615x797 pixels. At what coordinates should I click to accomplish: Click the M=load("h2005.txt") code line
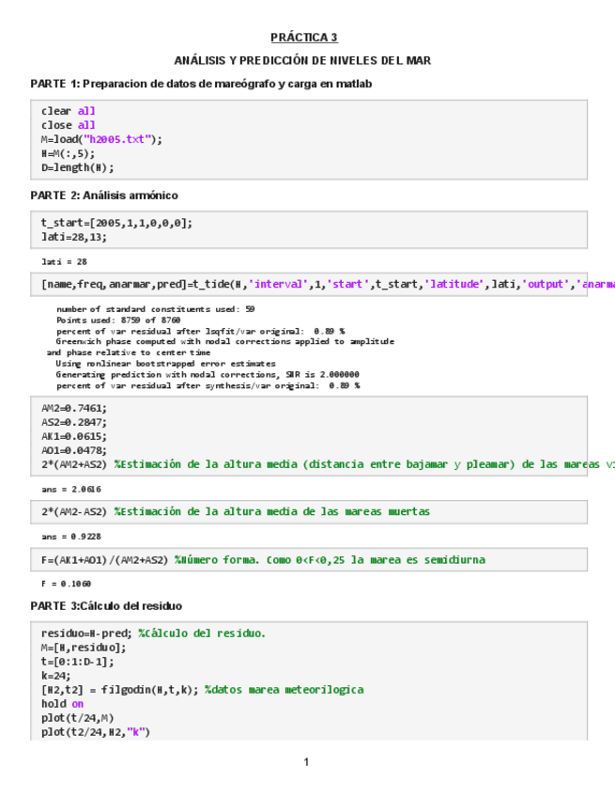point(101,139)
